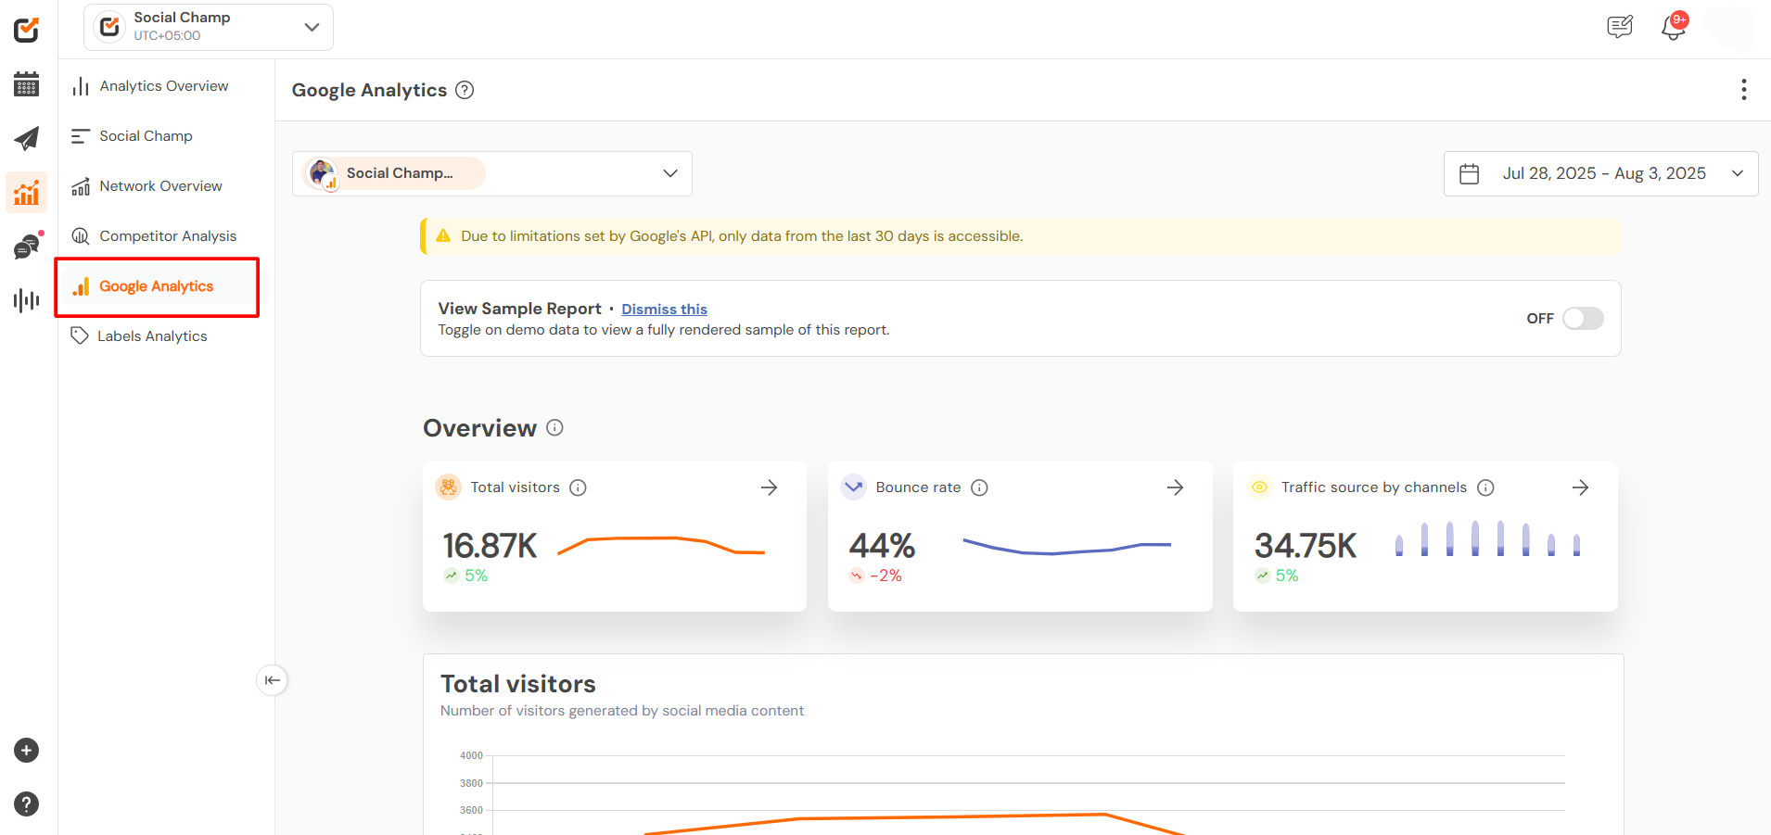Open the notifications bell icon

tap(1674, 27)
